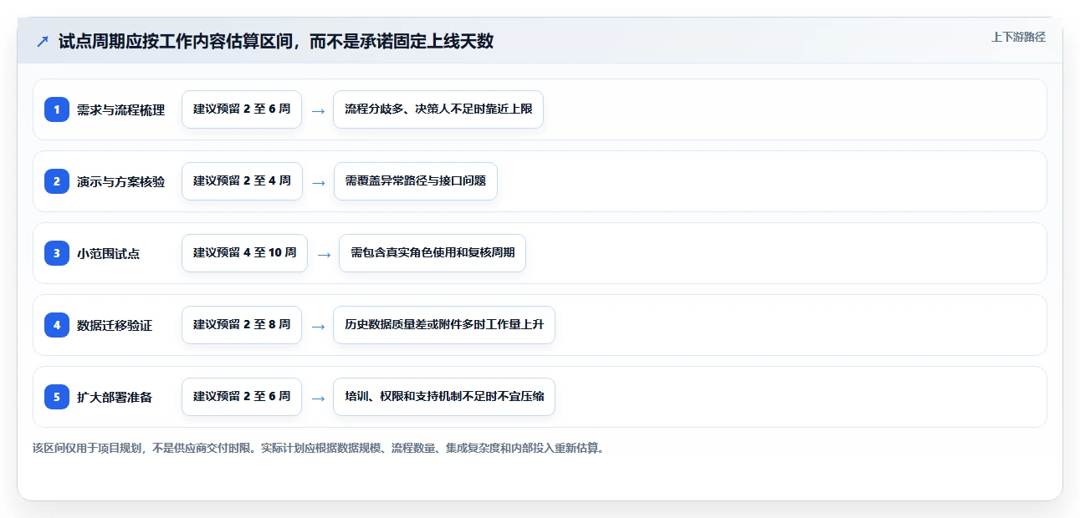The image size is (1080, 518).
Task: Click the arrow in 数据迁移验证 row
Action: tap(318, 326)
